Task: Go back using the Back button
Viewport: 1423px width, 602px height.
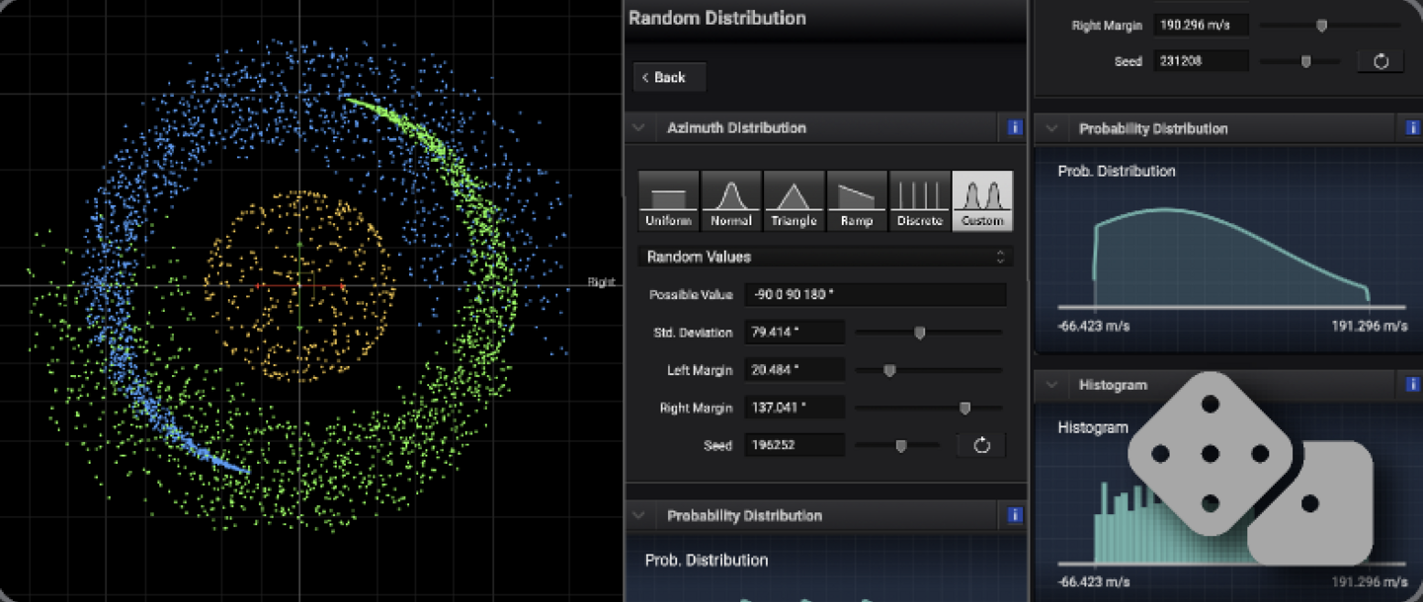Action: (x=669, y=77)
